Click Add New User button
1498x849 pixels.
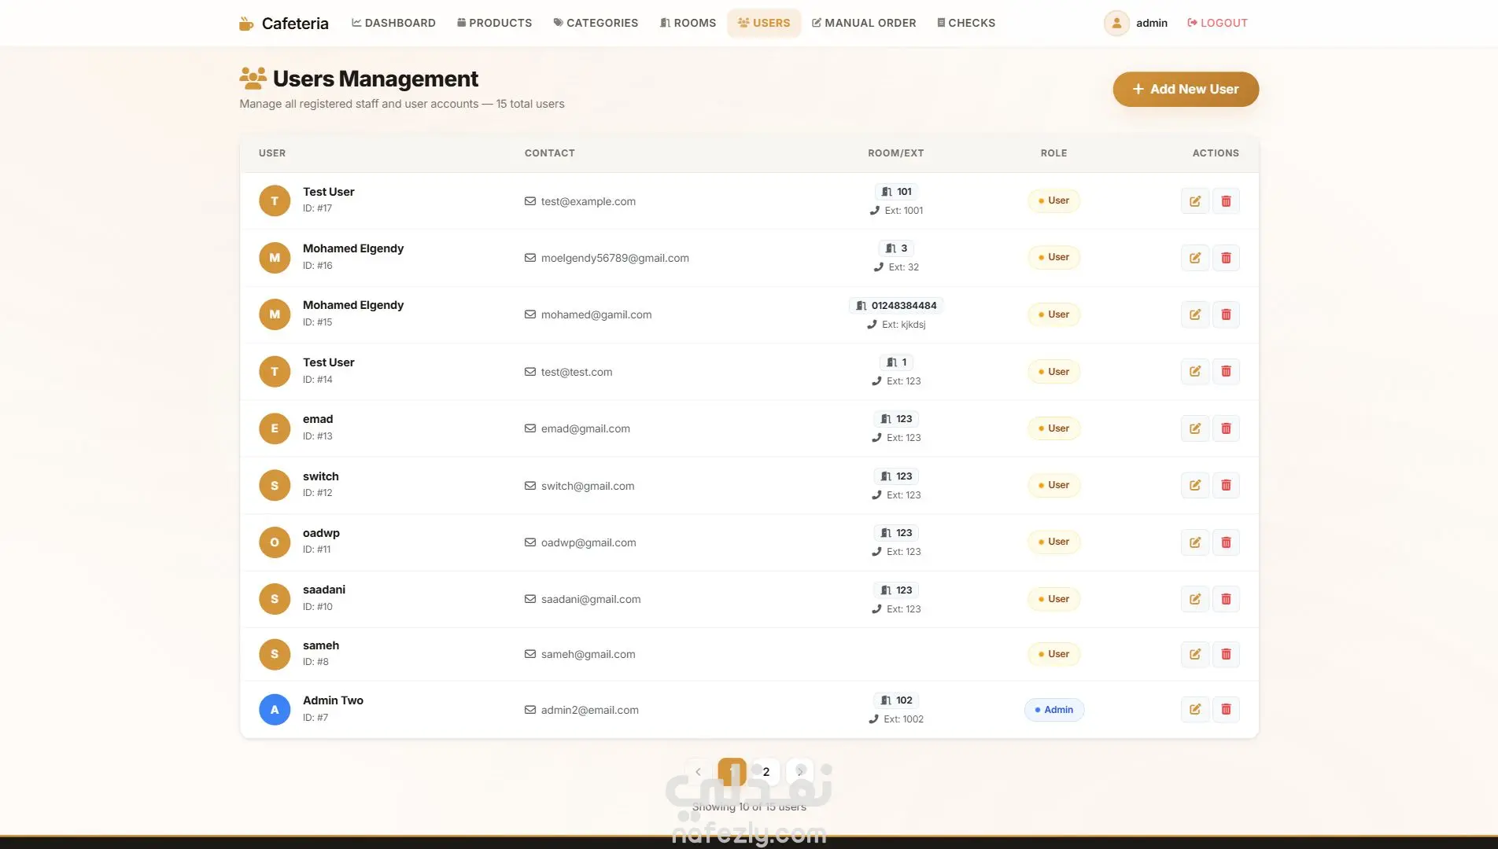pyautogui.click(x=1186, y=89)
